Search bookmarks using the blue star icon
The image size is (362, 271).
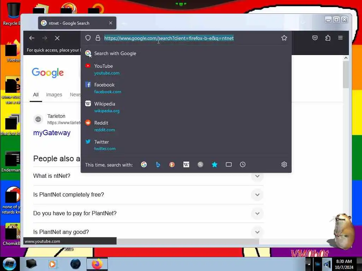tap(215, 164)
